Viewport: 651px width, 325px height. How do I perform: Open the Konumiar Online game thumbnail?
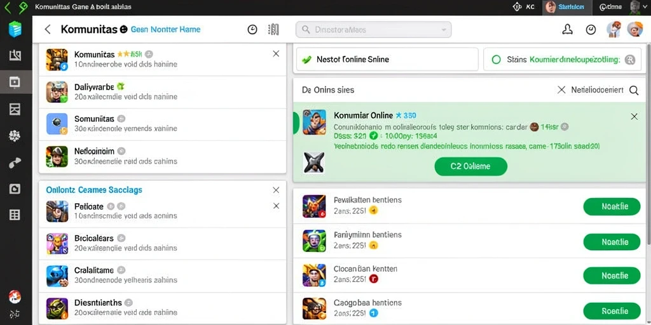(x=314, y=122)
